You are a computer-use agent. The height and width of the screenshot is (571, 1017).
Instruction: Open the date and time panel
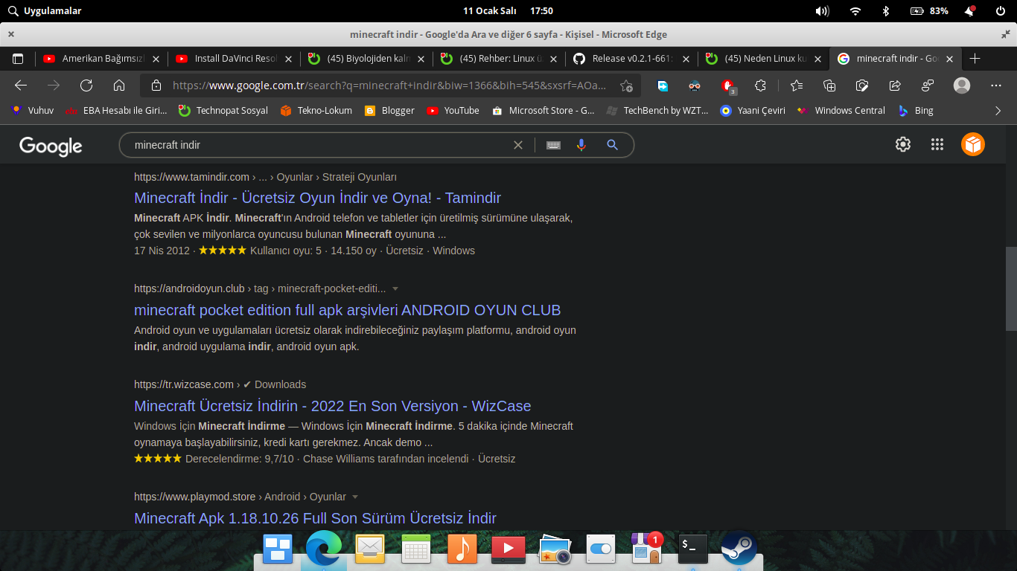508,11
